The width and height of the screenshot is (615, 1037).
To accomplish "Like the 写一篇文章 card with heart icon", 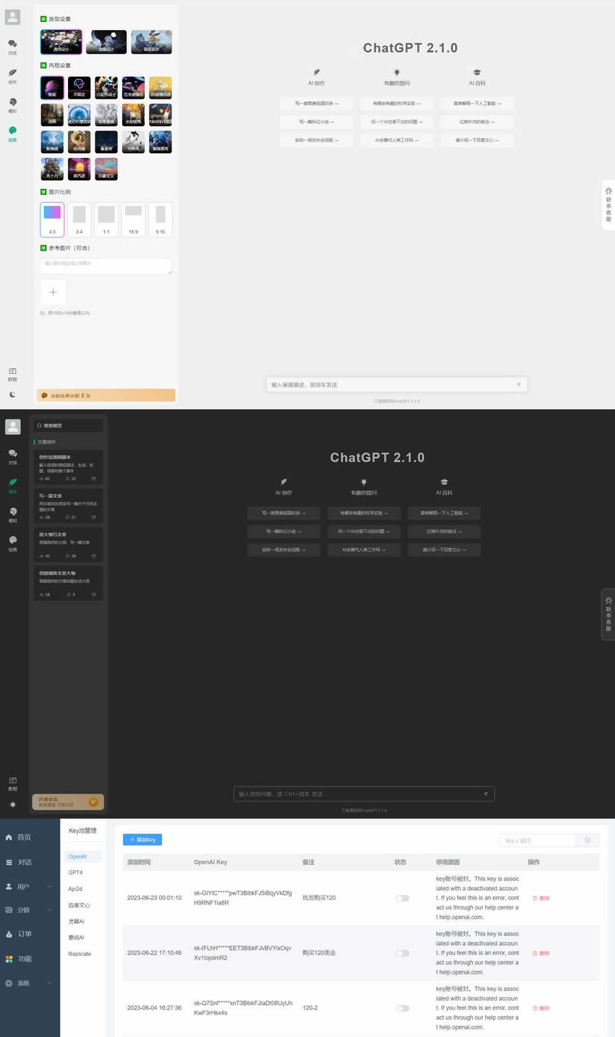I will pos(94,517).
